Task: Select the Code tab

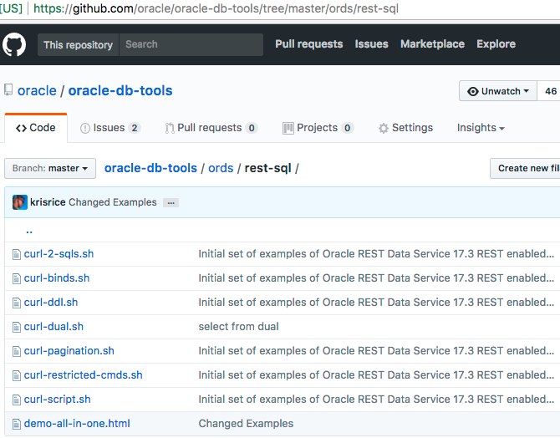Action: tap(36, 128)
